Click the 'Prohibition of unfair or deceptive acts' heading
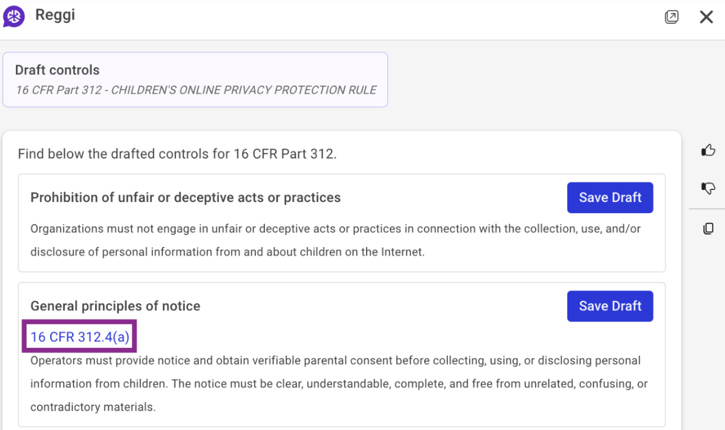Screen dimensions: 725x430 [x=185, y=198]
